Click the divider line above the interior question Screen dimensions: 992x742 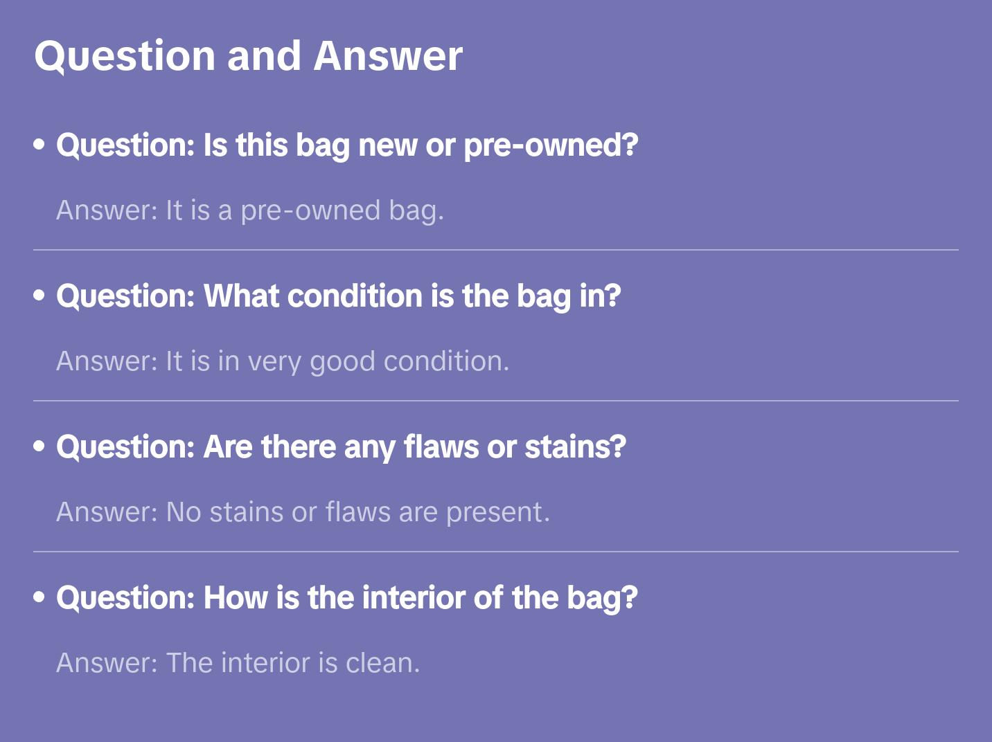click(496, 552)
